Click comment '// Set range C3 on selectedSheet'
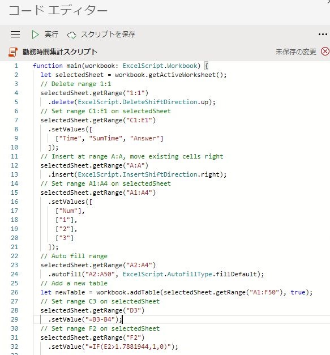Viewport: 330px width, 355px height. coord(100,301)
